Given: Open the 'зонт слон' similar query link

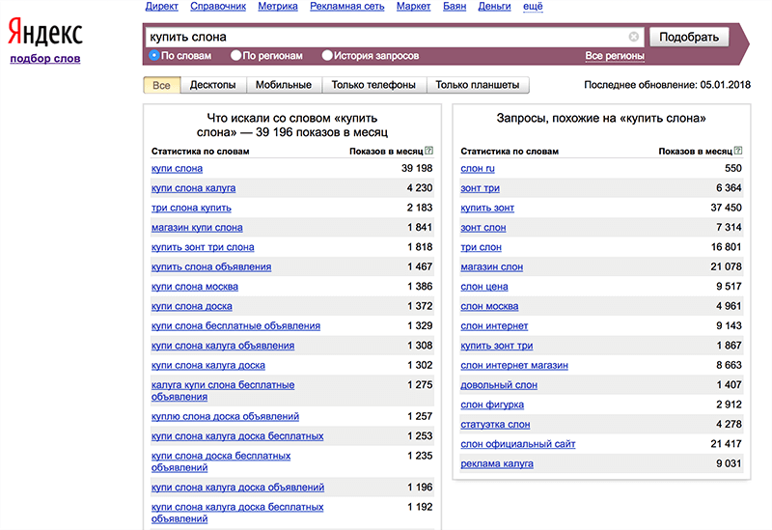Looking at the screenshot, I should [483, 228].
